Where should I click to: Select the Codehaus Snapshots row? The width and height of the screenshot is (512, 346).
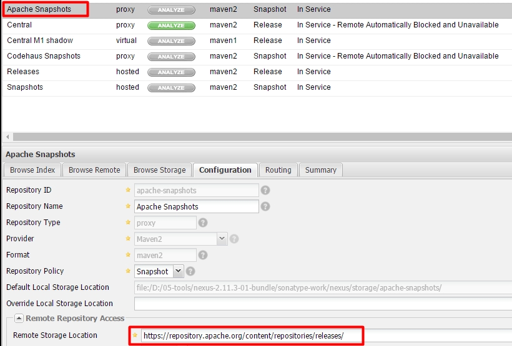click(x=257, y=56)
